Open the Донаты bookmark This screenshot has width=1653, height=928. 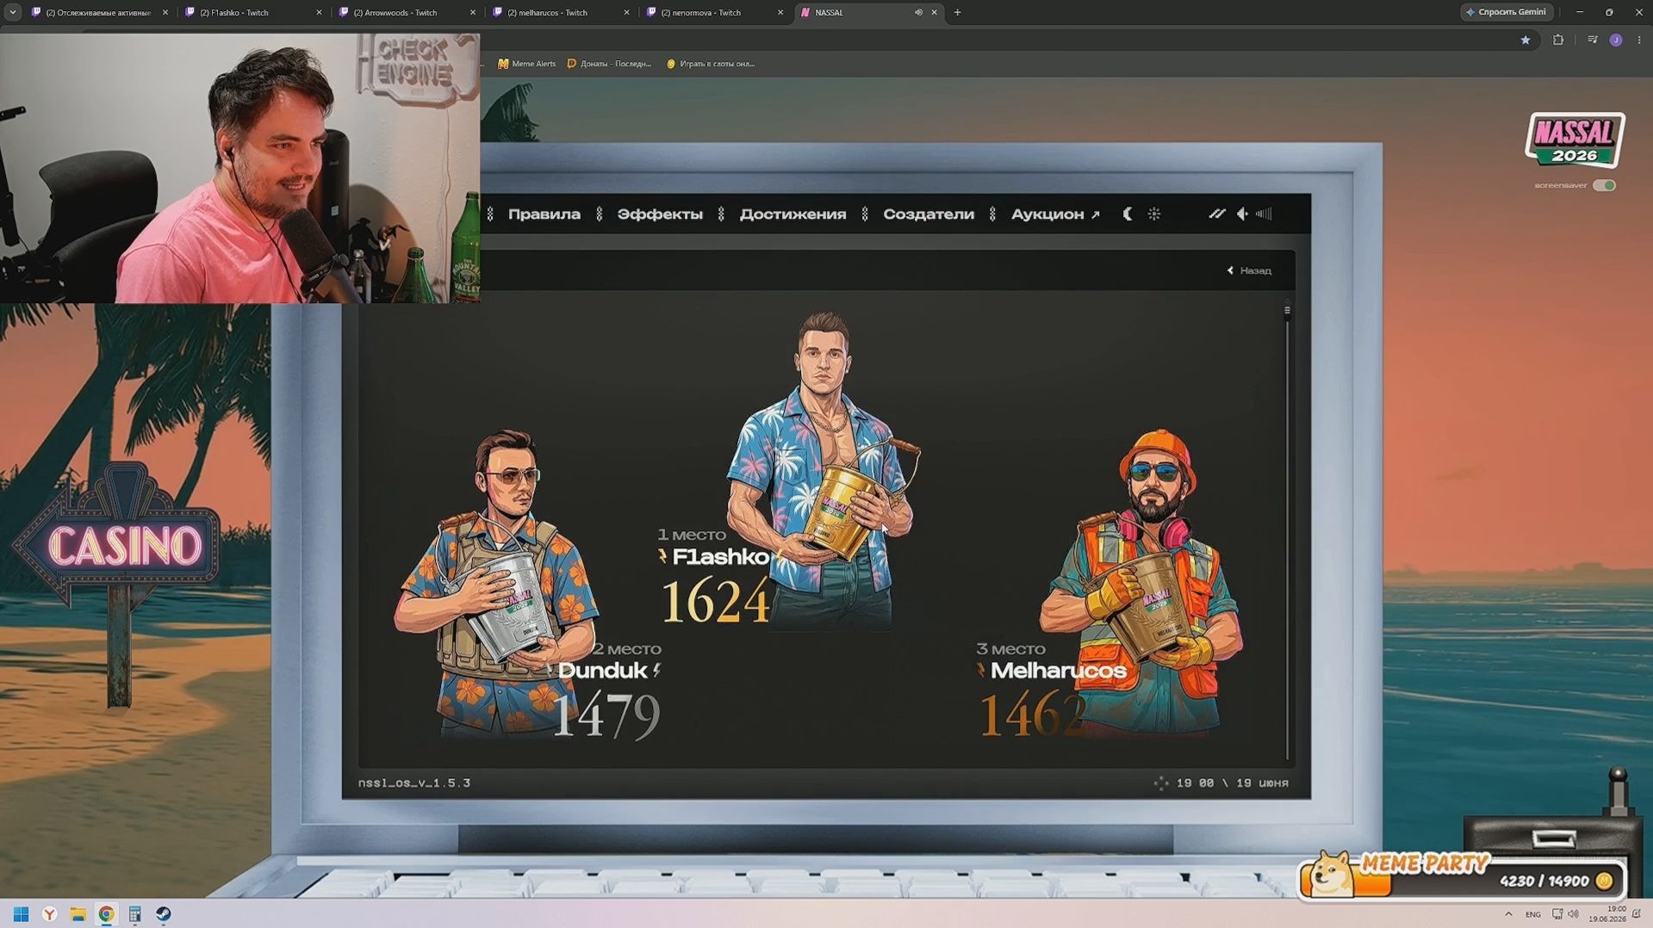pos(609,64)
